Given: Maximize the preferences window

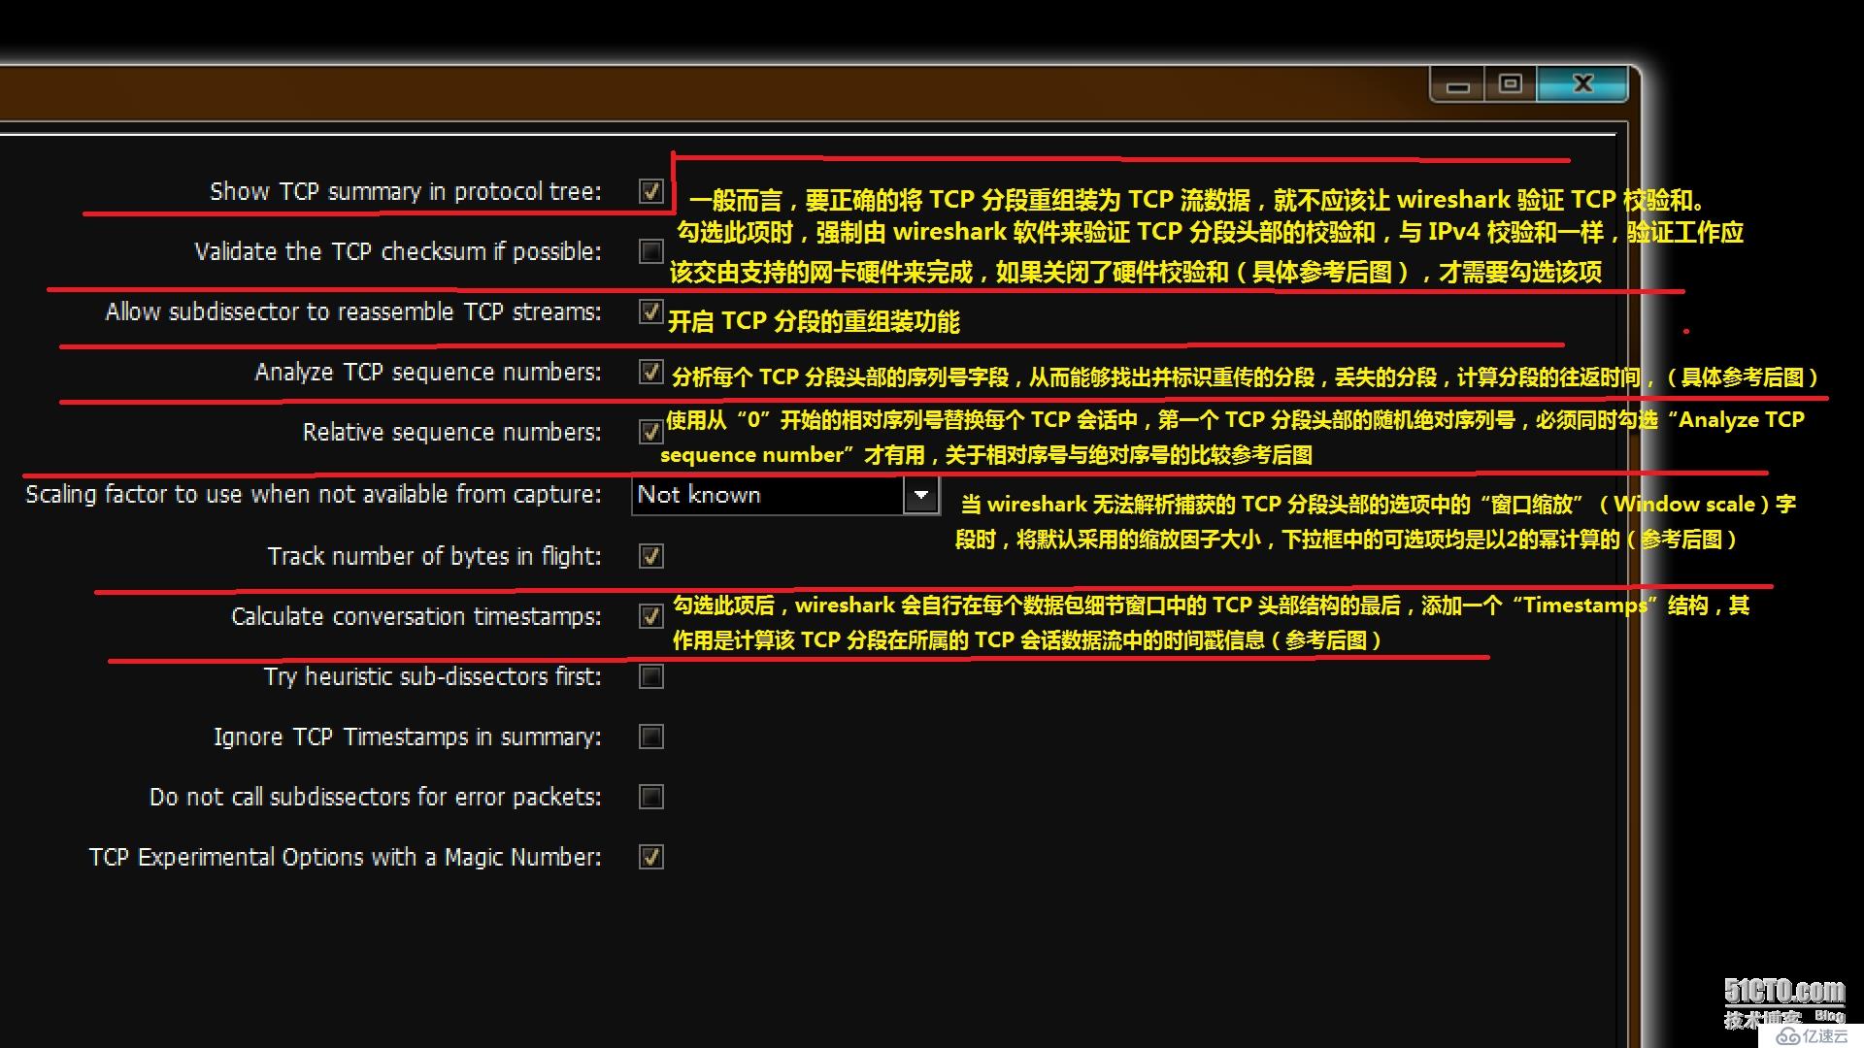Looking at the screenshot, I should (1511, 84).
